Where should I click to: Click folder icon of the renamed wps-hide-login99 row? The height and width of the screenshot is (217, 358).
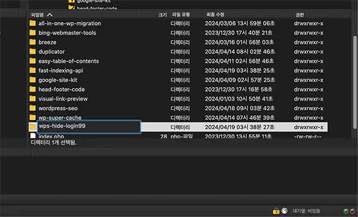click(33, 127)
